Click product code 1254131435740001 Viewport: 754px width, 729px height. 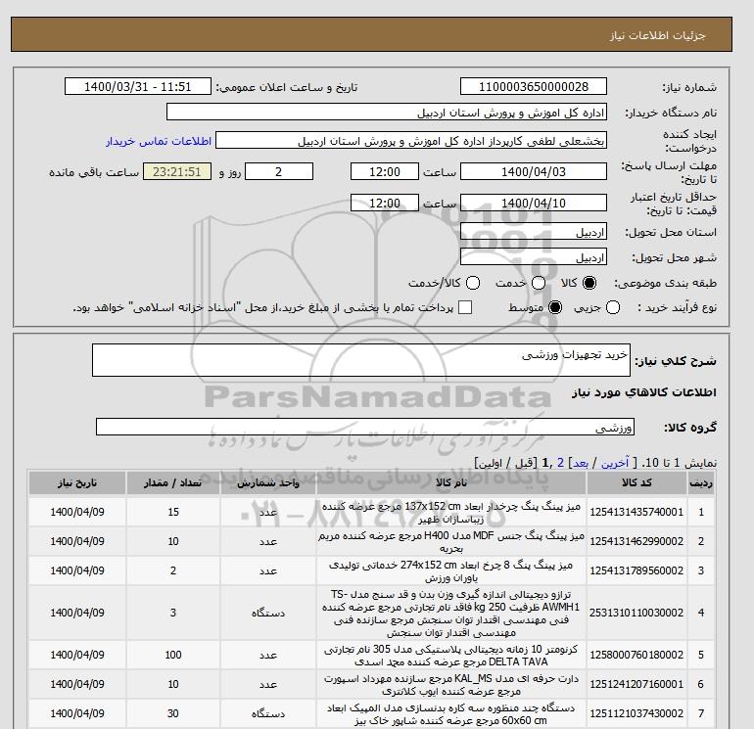[x=636, y=513]
